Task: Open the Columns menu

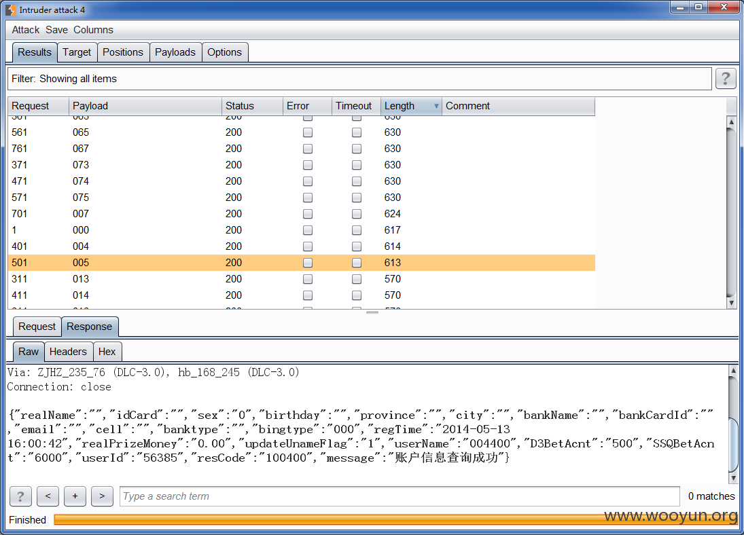Action: 93,30
